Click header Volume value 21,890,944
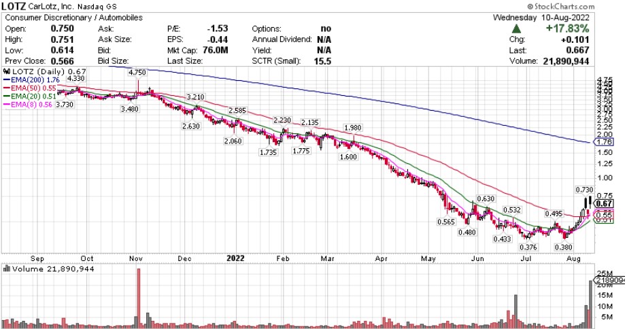 pyautogui.click(x=566, y=61)
